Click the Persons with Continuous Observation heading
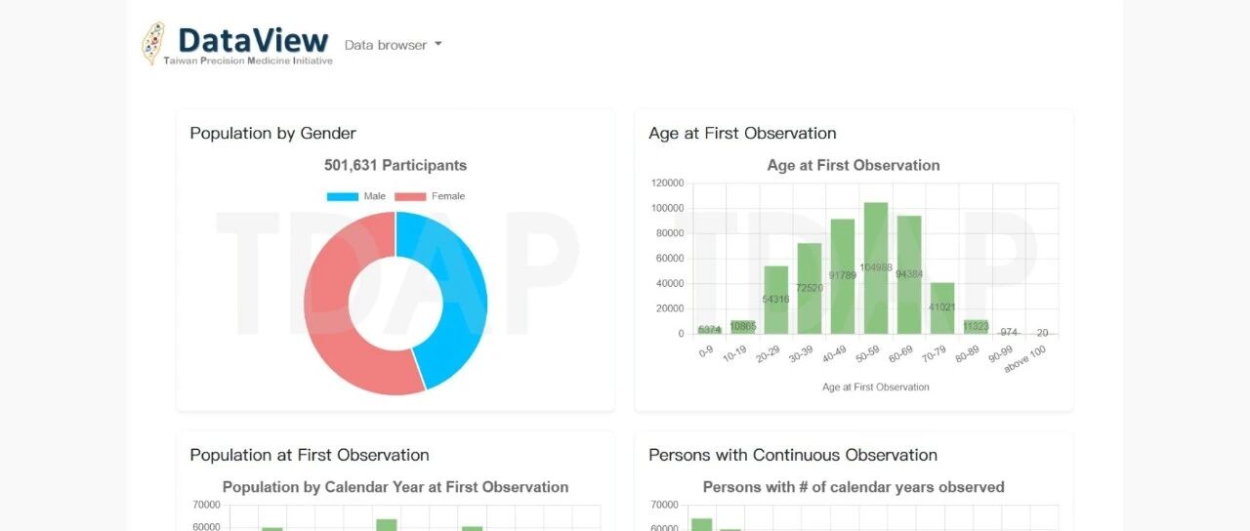 (792, 455)
